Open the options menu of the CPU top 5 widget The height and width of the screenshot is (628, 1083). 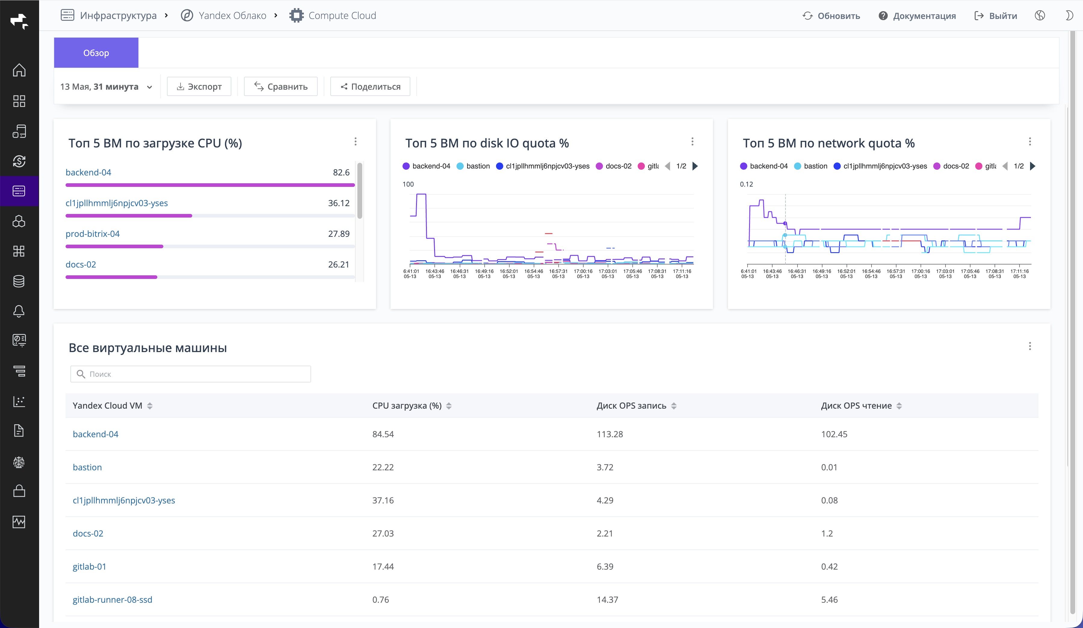tap(355, 141)
